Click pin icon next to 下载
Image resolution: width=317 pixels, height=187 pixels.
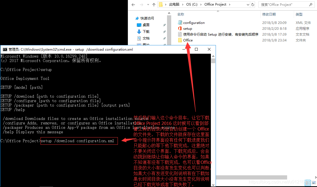pos(164,32)
